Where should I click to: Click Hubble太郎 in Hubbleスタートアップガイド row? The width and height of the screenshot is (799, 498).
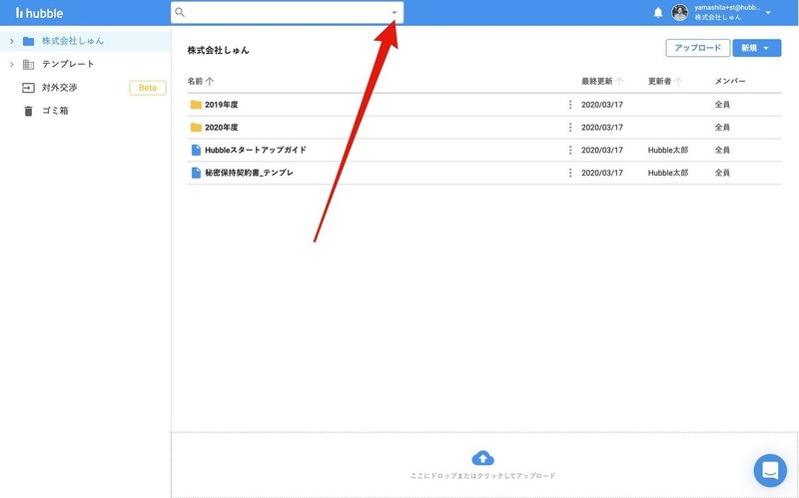[668, 151]
